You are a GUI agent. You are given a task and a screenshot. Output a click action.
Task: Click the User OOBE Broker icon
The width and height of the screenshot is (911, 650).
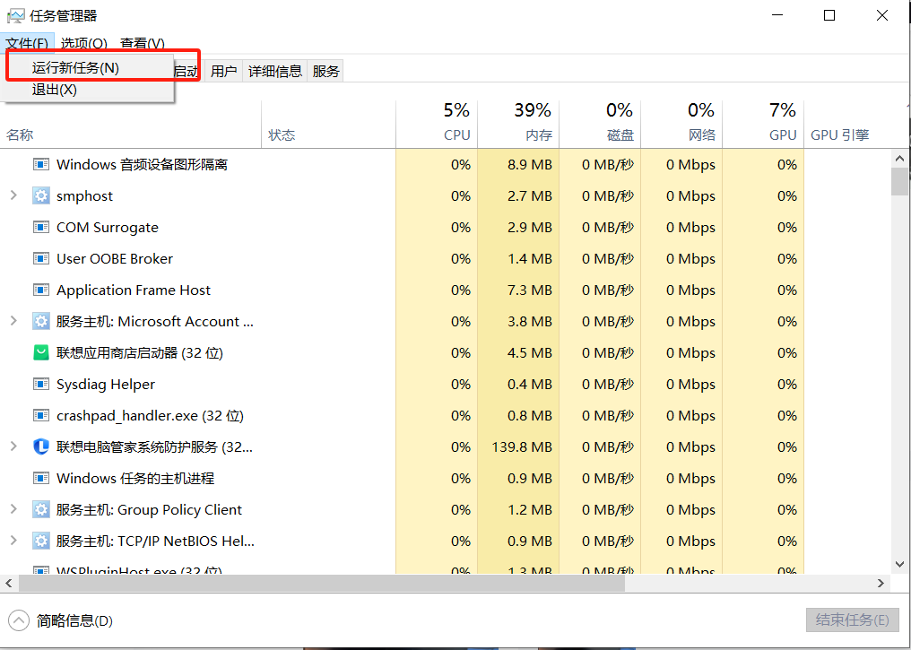point(40,258)
